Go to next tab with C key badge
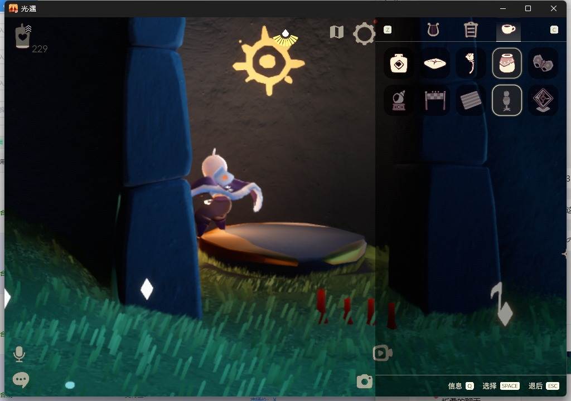The height and width of the screenshot is (401, 571). (554, 30)
